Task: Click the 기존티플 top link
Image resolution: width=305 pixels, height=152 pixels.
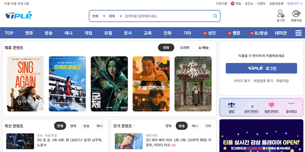Action: tap(222, 3)
